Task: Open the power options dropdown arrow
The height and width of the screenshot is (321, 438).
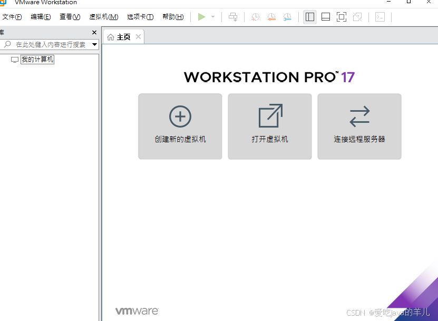Action: 213,17
